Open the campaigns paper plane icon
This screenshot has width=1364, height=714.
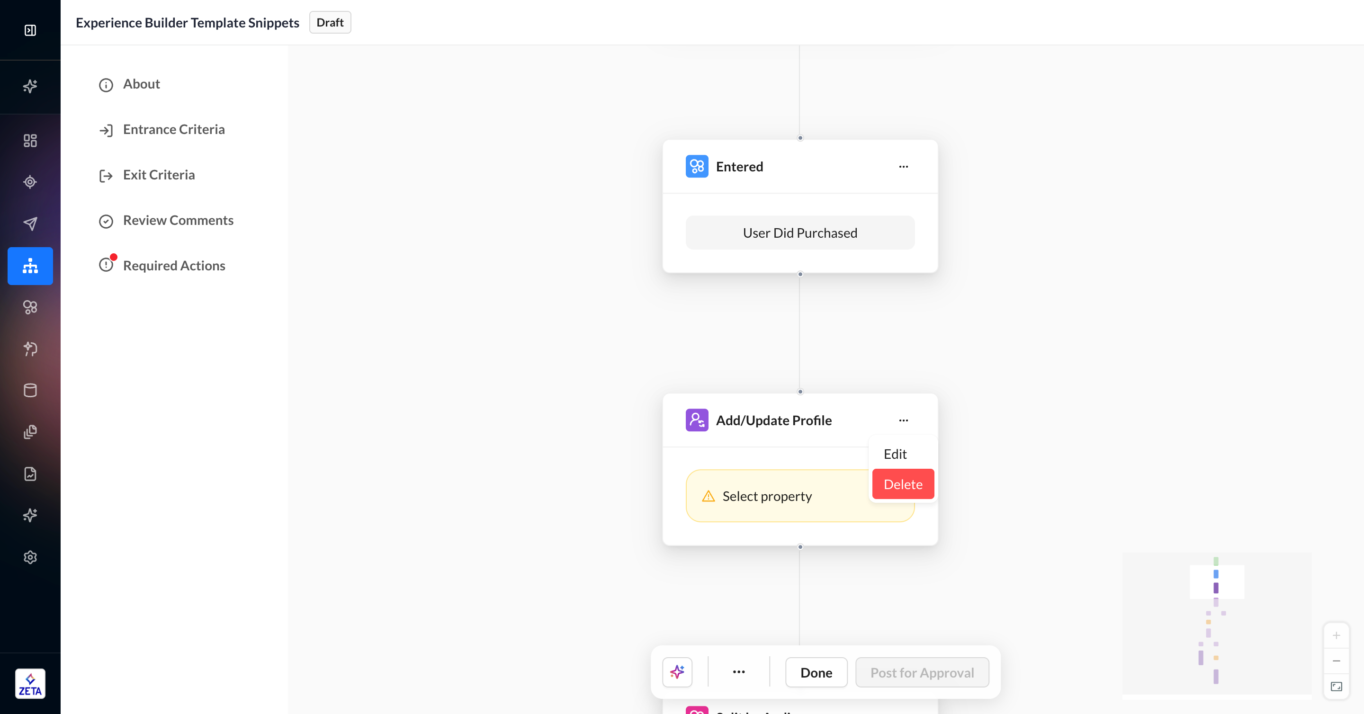(x=30, y=223)
